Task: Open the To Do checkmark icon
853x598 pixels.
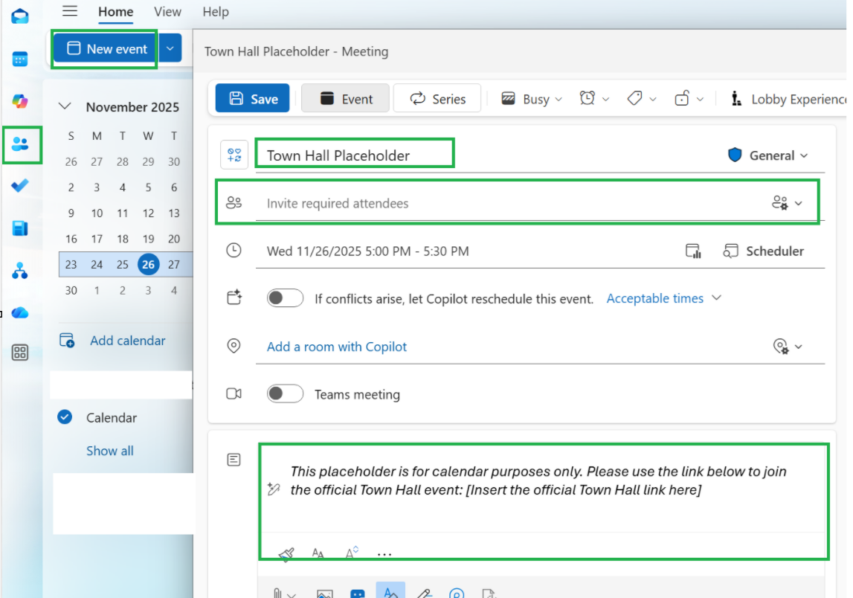Action: (19, 186)
